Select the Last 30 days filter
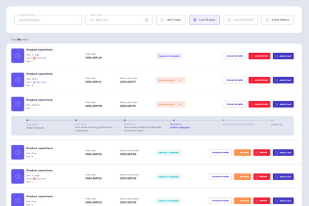Viewport: 309px width, 206px height. coord(204,19)
